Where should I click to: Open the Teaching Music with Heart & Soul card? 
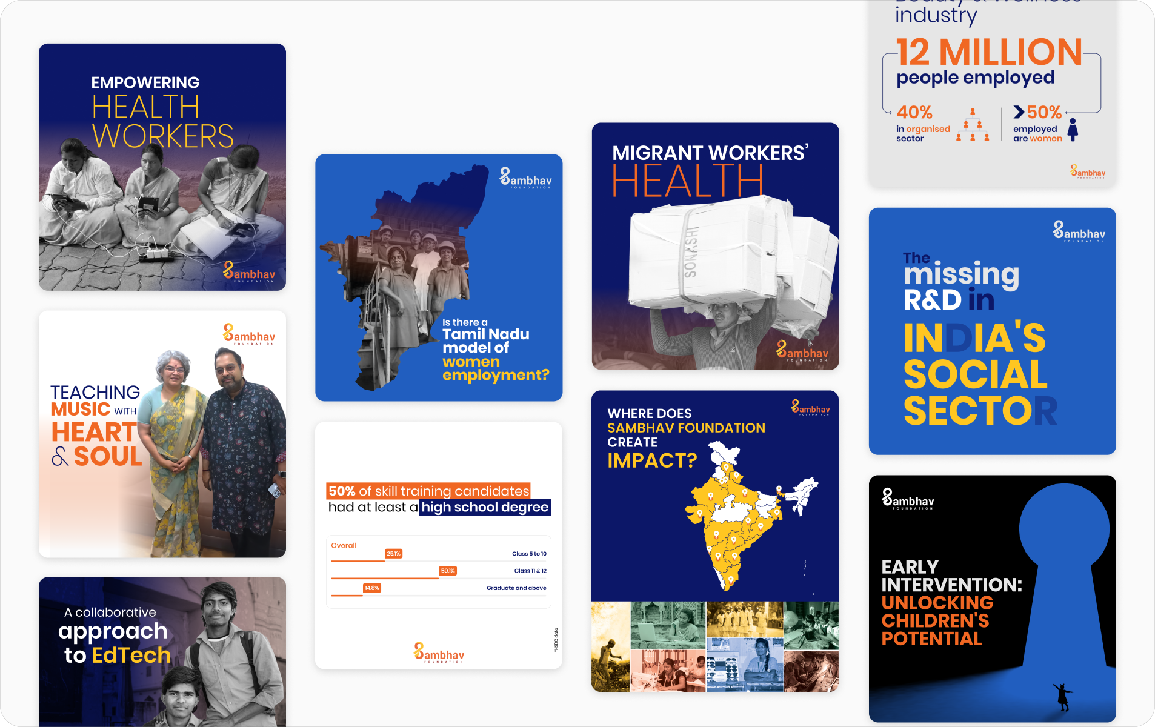point(162,434)
